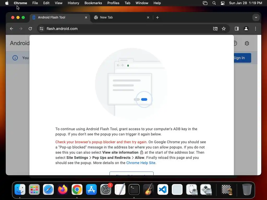Bookmark this page with the star icon
Screen dimensions: 267x200
pyautogui.click(x=224, y=29)
